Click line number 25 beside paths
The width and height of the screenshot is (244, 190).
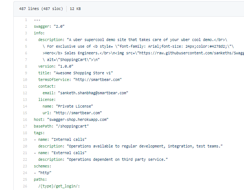click(x=25, y=180)
